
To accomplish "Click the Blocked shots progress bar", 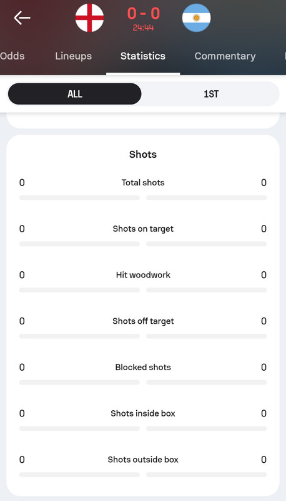I will pos(143,383).
